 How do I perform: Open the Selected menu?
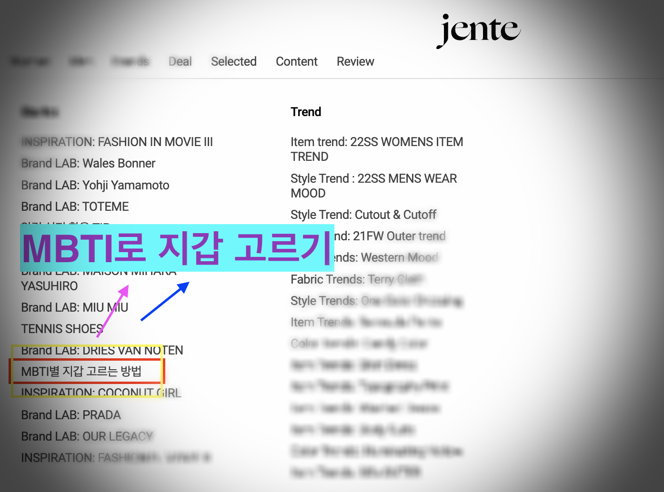[234, 61]
